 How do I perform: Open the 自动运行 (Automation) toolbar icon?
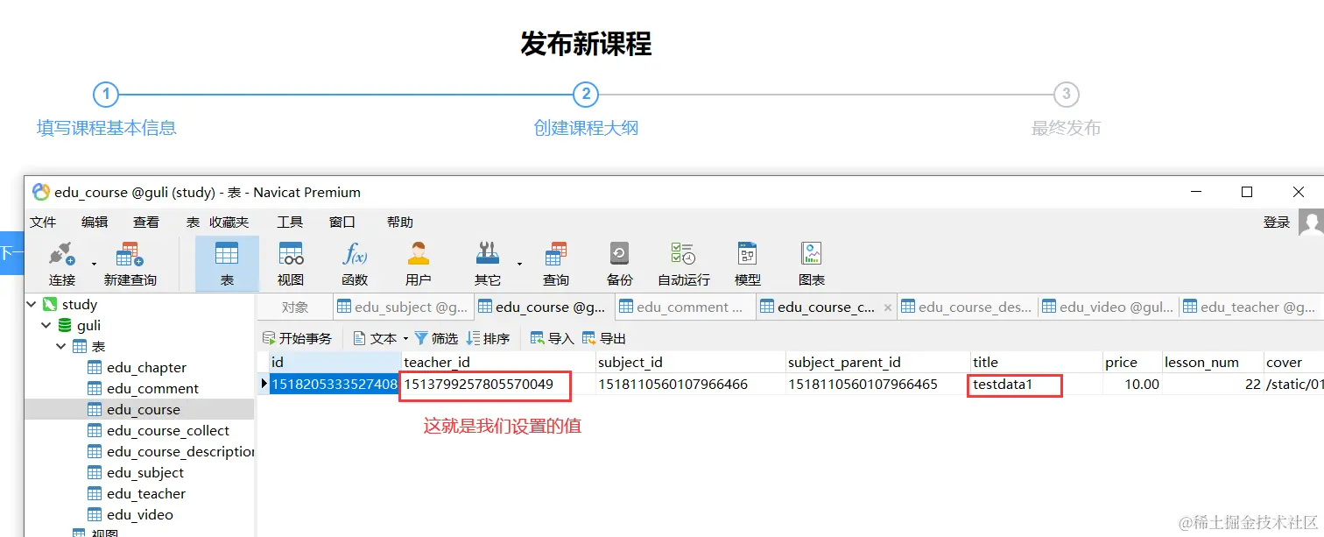tap(684, 264)
